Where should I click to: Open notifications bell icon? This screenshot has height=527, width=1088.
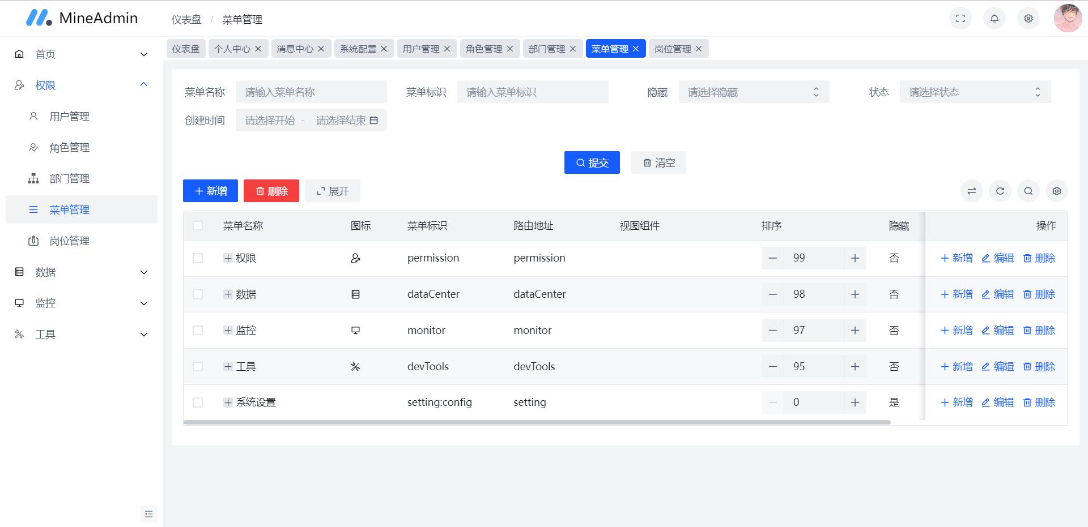coord(994,19)
